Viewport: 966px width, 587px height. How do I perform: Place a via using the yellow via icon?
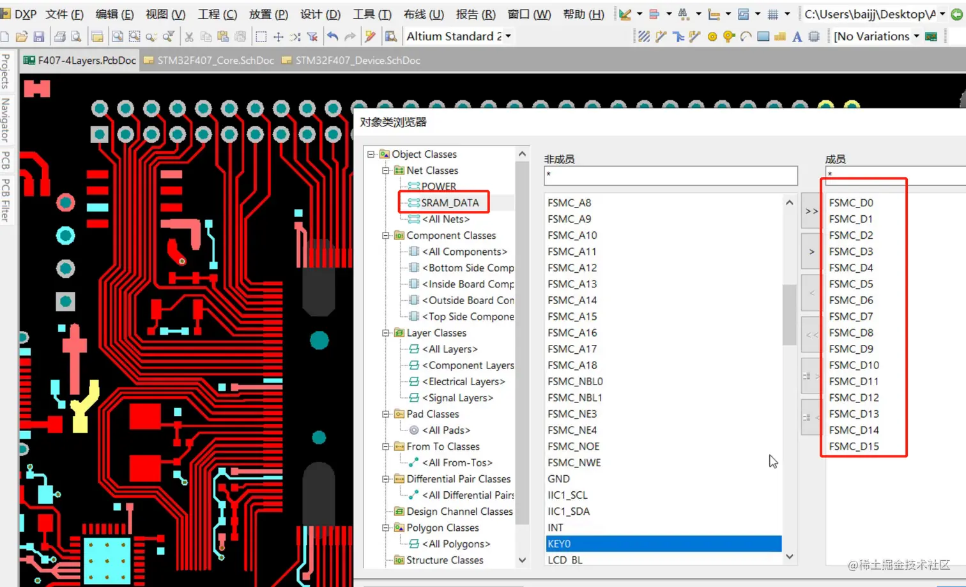tap(728, 37)
